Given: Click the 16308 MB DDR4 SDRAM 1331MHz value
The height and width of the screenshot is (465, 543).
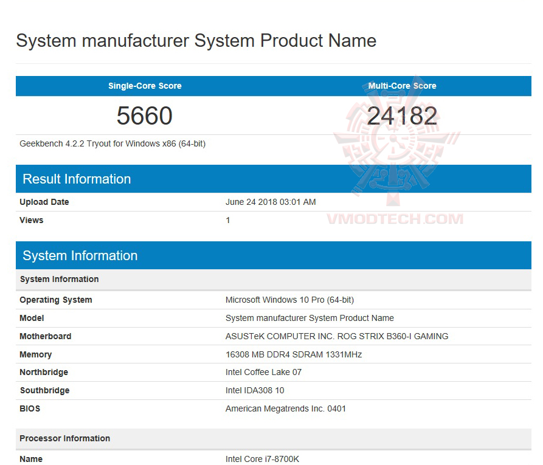Looking at the screenshot, I should 294,354.
